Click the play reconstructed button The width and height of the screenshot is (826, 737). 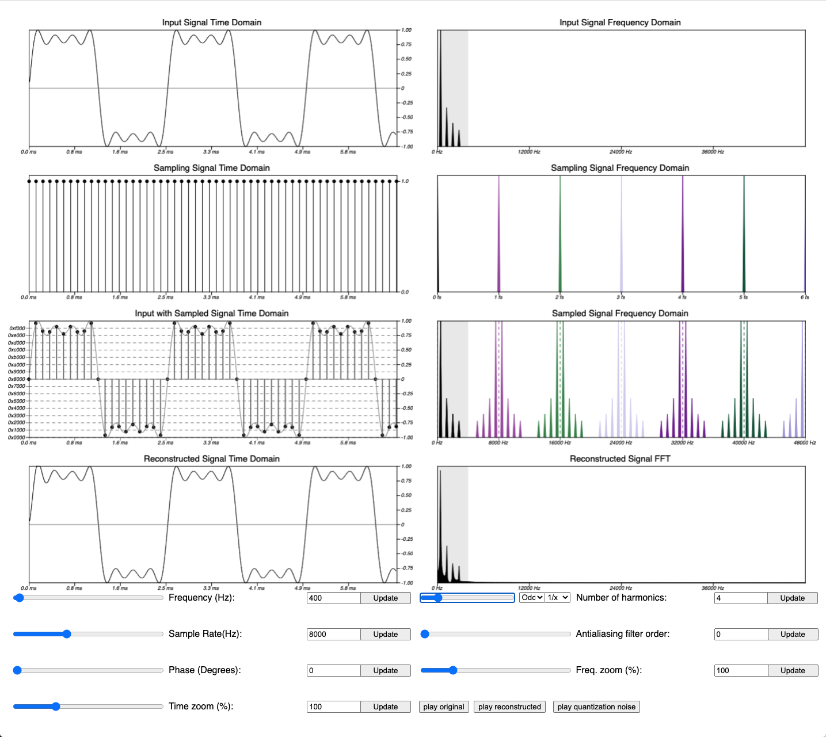point(509,707)
